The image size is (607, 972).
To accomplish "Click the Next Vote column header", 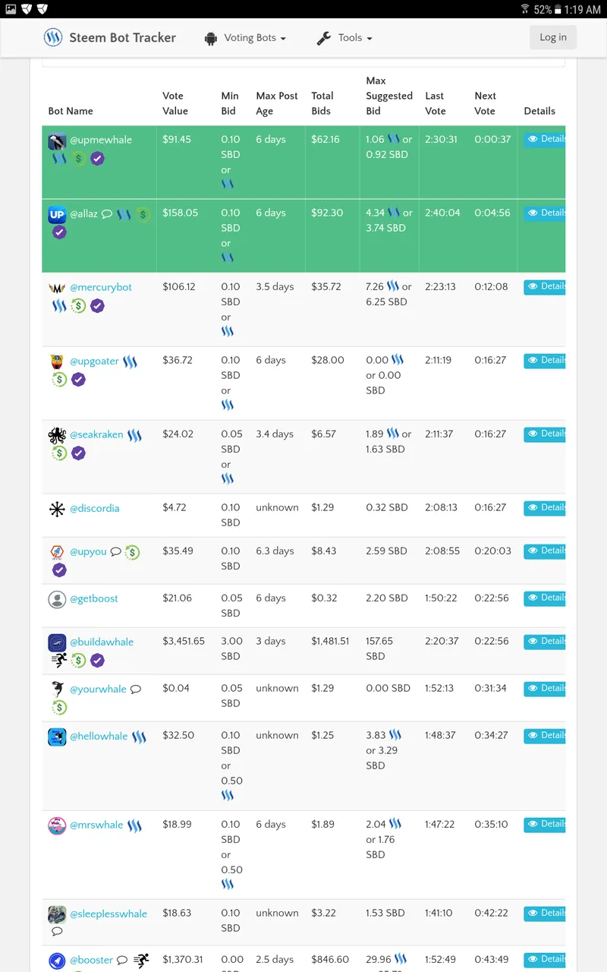I will (485, 103).
